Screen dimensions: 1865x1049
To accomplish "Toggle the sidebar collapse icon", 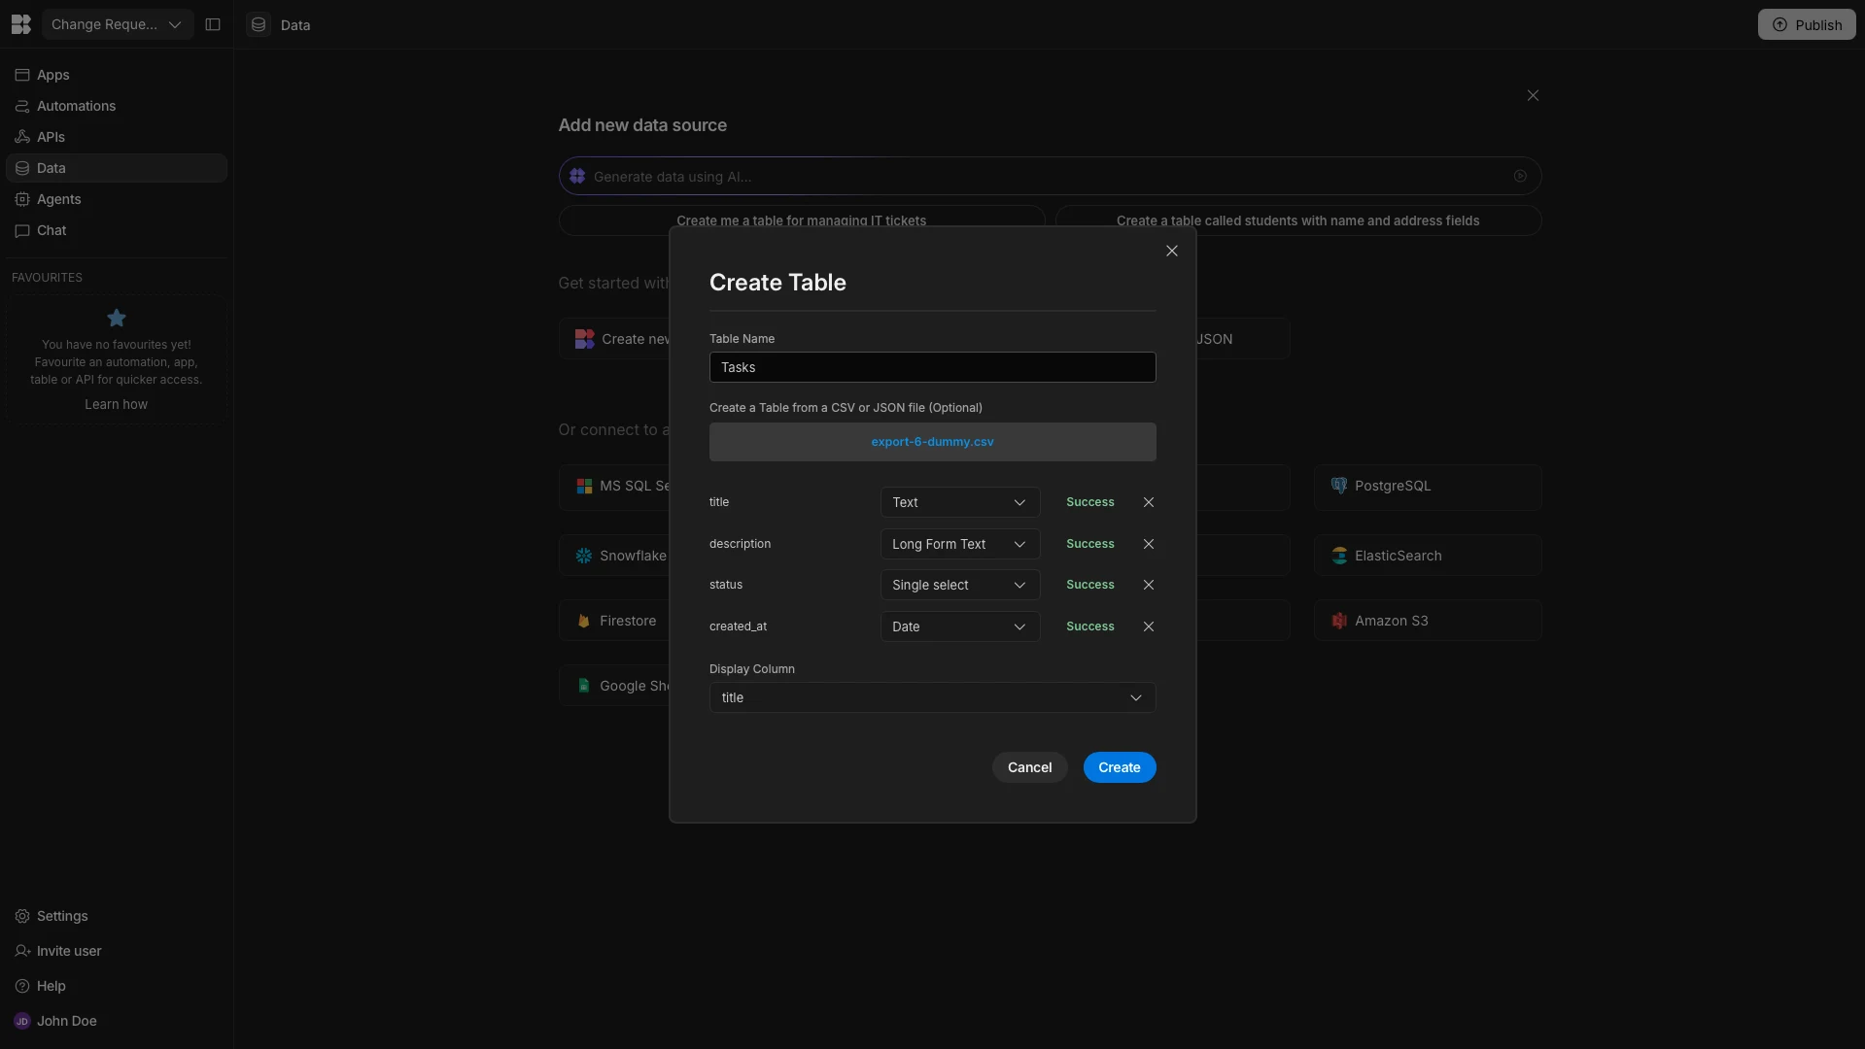I will 213,24.
